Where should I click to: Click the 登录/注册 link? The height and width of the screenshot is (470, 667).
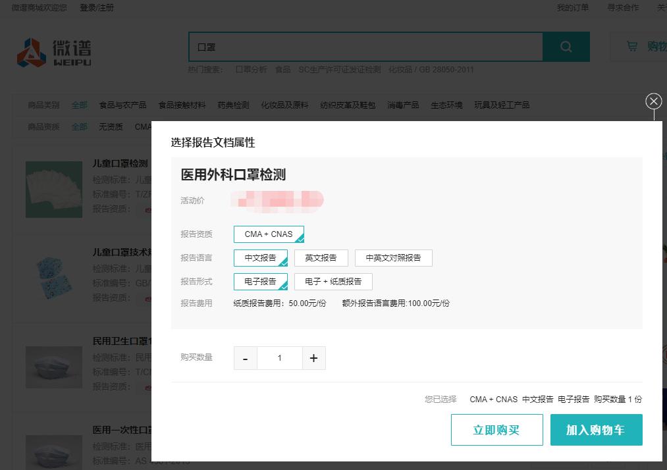tap(96, 8)
